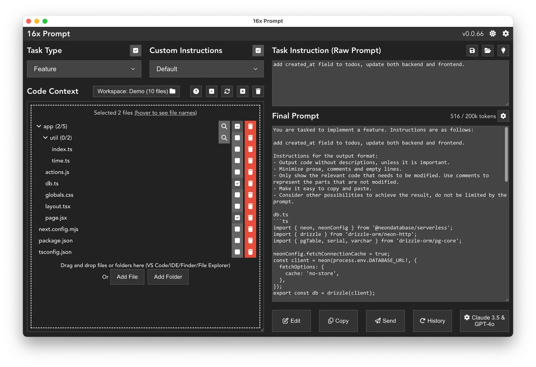Viewport: 536px width, 367px height.
Task: Delete next.config.mjs from context
Action: click(x=250, y=229)
